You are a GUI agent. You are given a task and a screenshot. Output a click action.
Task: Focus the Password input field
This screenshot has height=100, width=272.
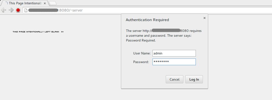point(174,62)
